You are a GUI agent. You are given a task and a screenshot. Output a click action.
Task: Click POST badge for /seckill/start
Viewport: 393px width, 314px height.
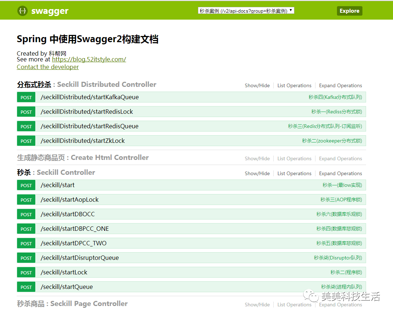[x=26, y=185]
